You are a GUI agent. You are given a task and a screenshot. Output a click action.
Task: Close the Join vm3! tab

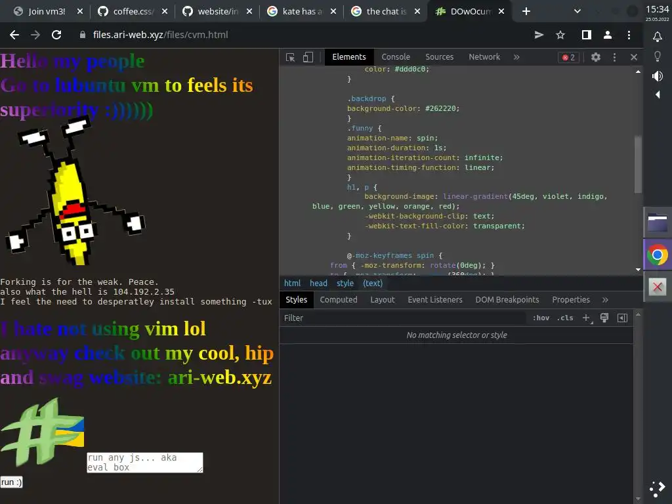tap(80, 12)
